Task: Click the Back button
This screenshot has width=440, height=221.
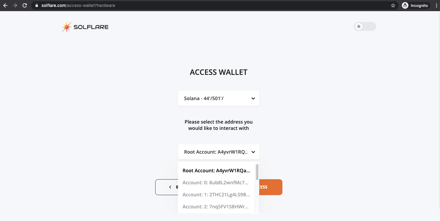Action: coord(167,187)
